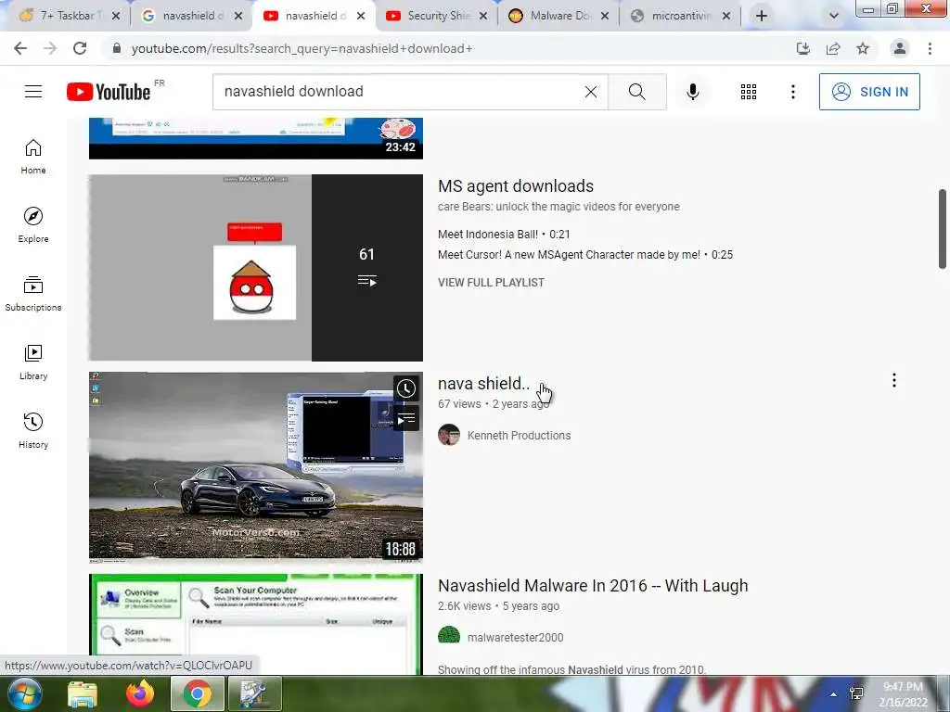
Task: Open History in the sidebar
Action: (33, 430)
